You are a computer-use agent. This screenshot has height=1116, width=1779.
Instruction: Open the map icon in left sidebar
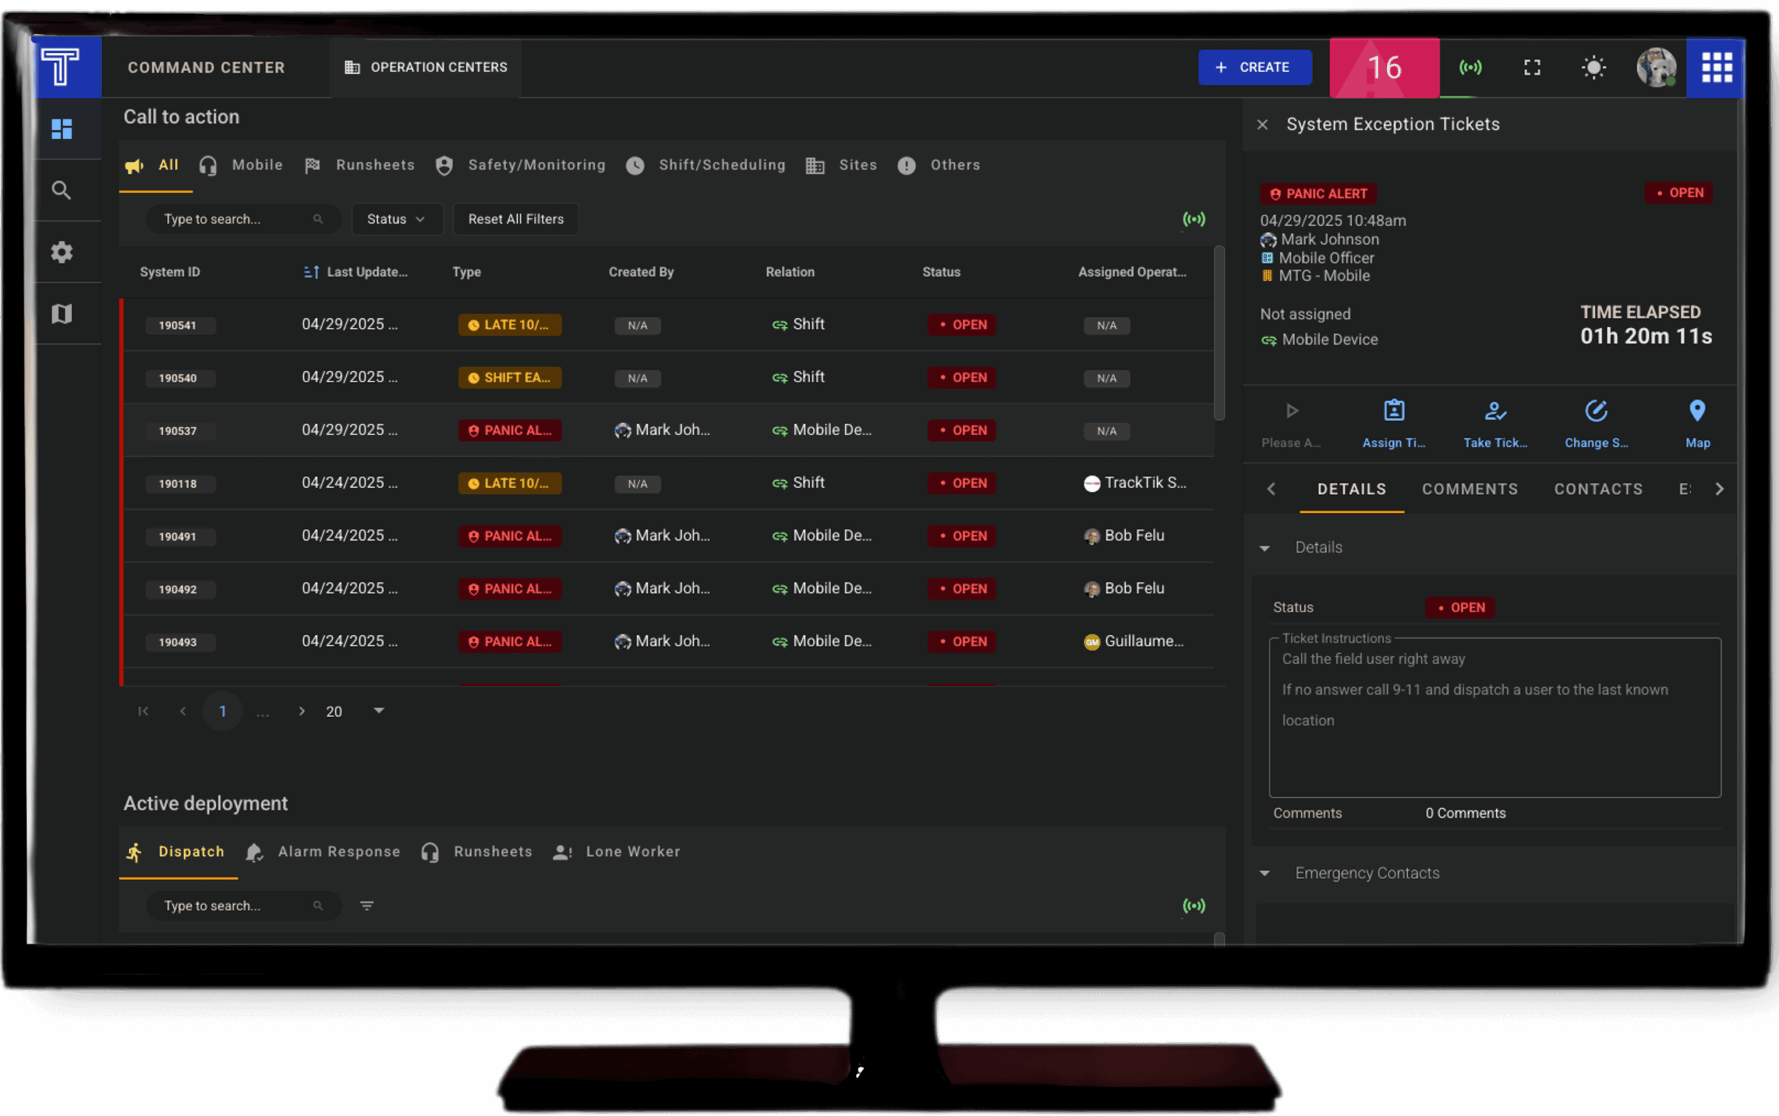click(x=62, y=313)
